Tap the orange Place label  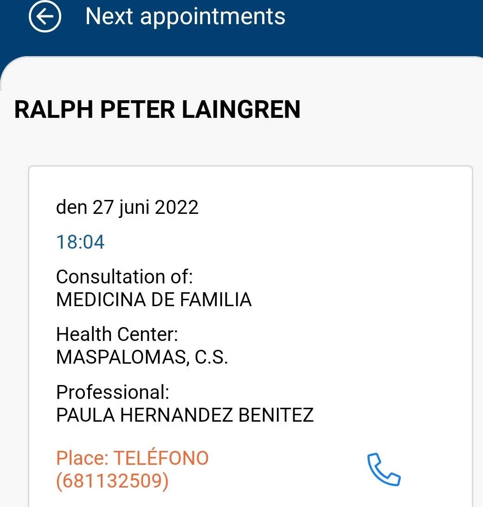coord(82,458)
